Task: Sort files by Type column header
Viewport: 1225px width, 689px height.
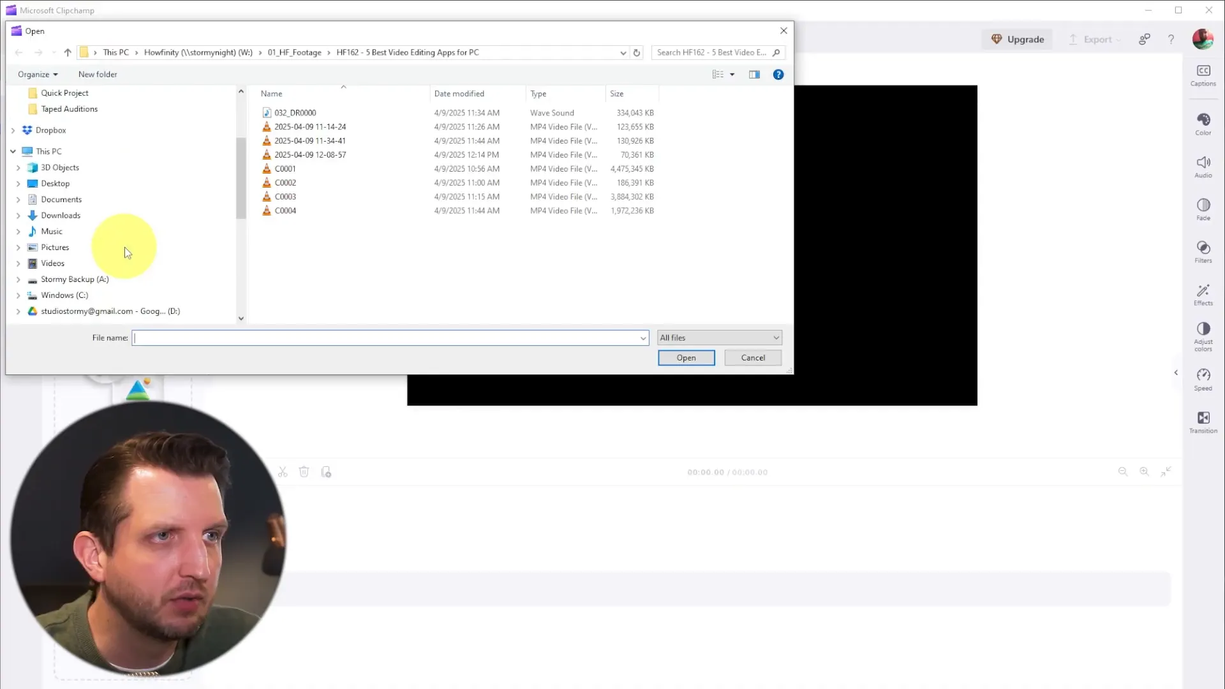Action: tap(565, 94)
